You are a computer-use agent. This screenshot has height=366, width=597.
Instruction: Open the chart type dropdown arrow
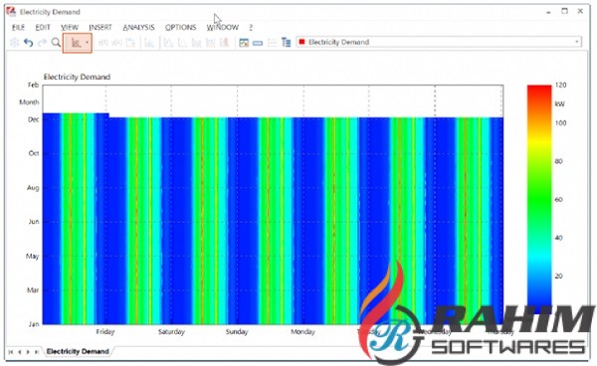click(88, 43)
